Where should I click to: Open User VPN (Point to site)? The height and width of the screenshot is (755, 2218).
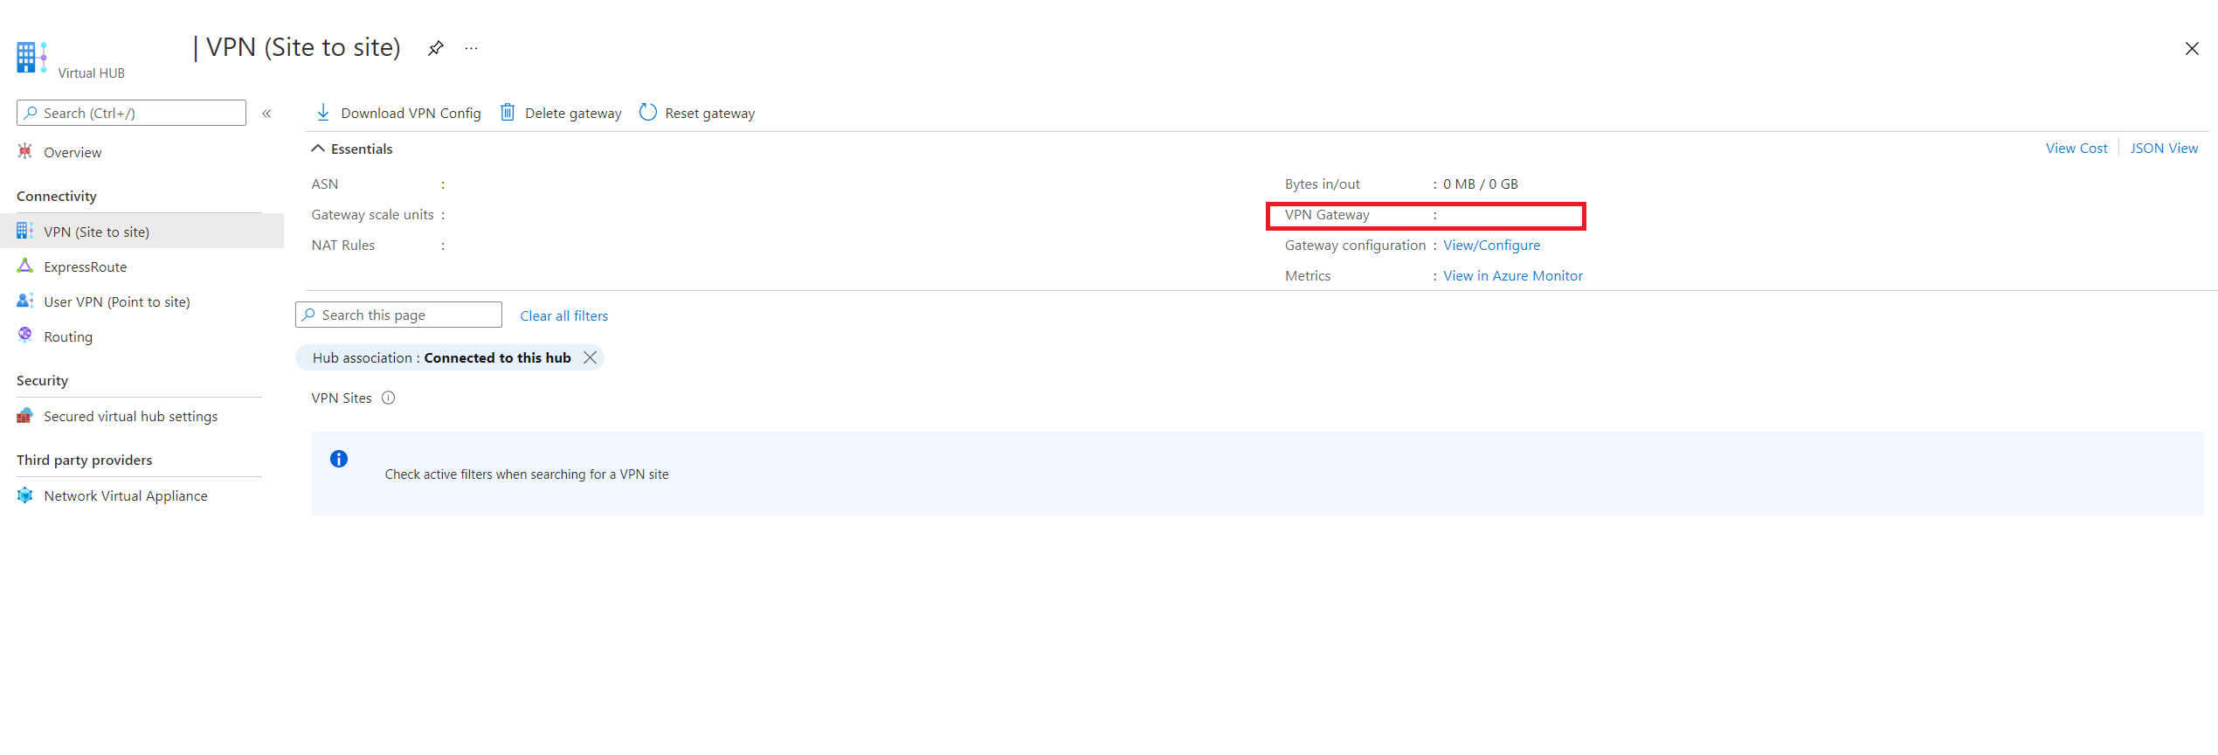(117, 301)
